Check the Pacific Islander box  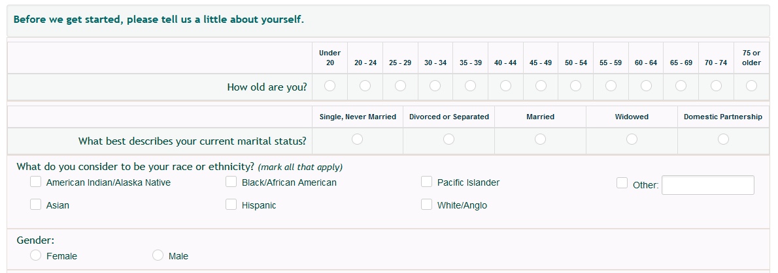point(427,182)
